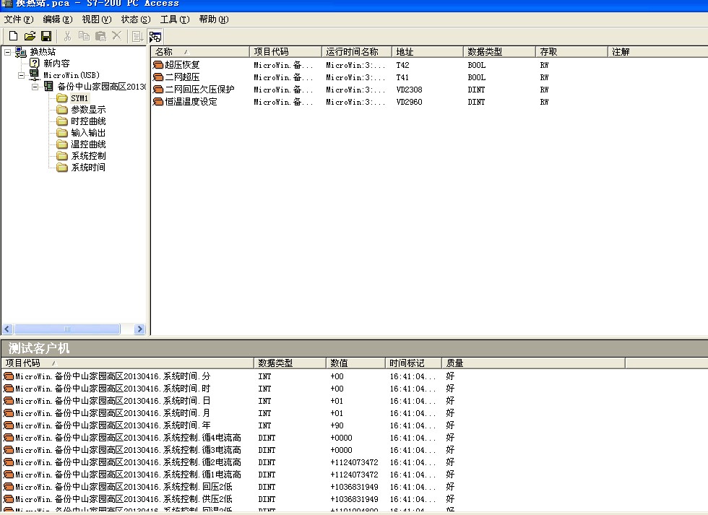Sort item list by 存取 column
Screen dimensions: 708x515
(x=571, y=52)
